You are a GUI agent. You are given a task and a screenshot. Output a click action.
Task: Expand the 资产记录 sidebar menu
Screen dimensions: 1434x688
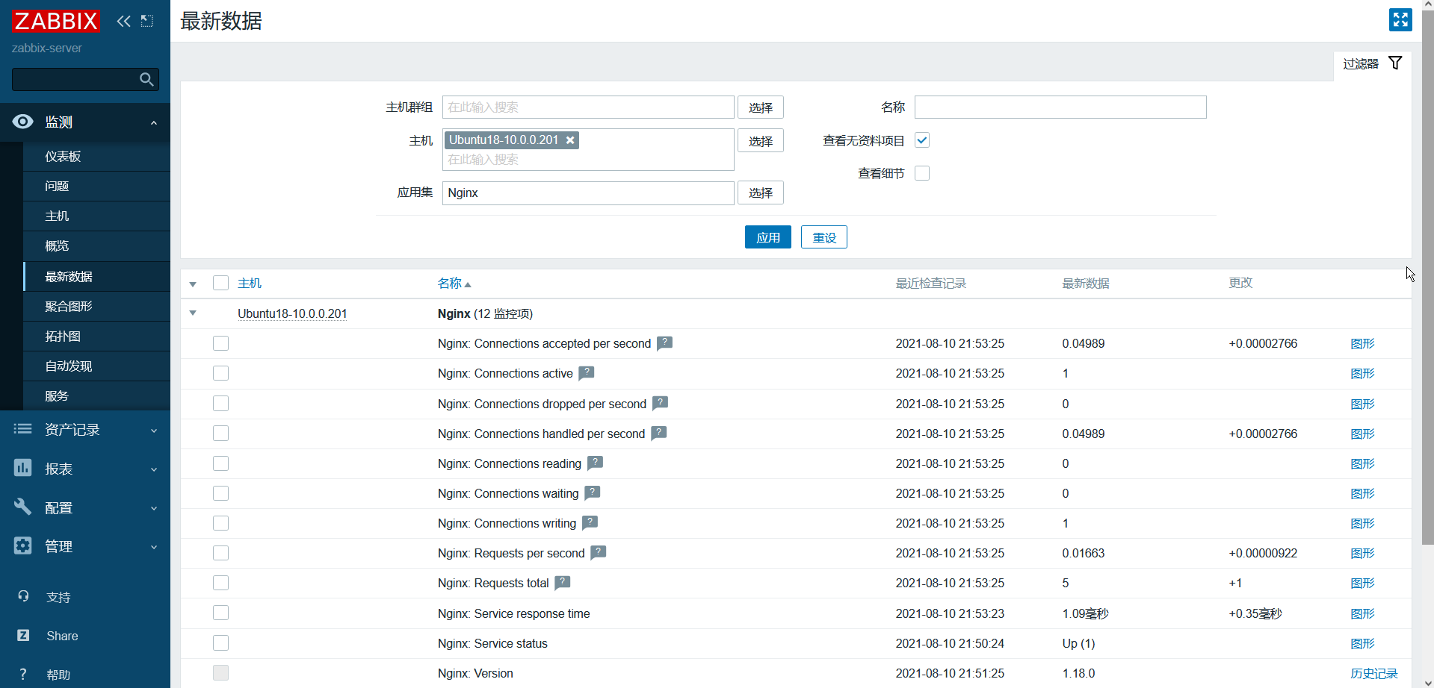point(85,430)
